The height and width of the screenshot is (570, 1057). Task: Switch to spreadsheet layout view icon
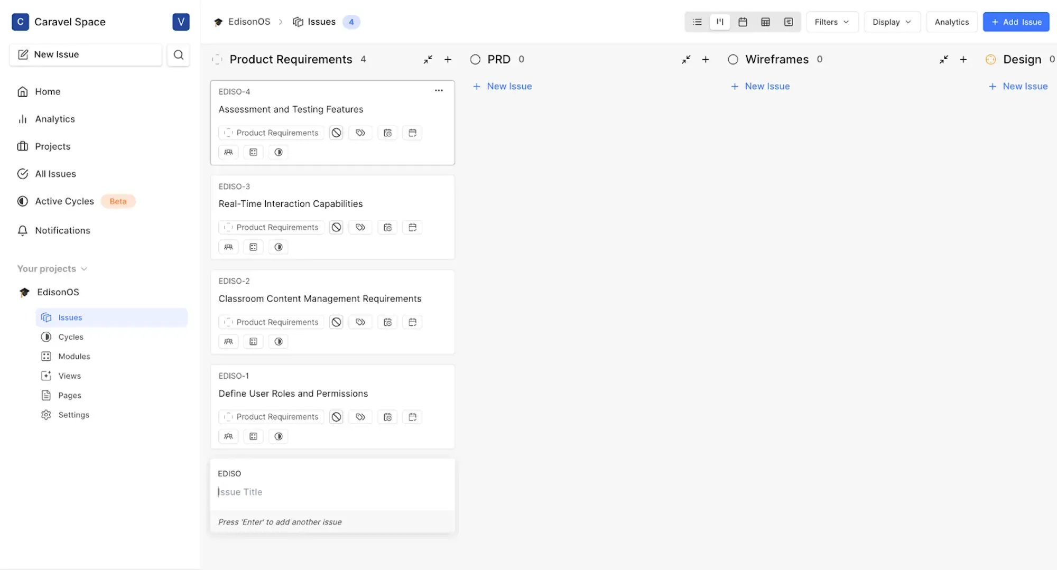click(x=765, y=22)
